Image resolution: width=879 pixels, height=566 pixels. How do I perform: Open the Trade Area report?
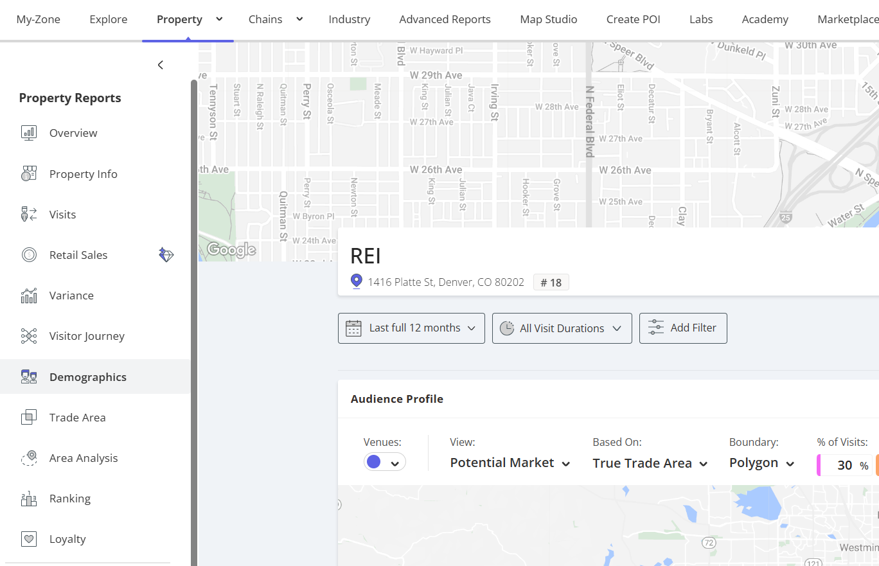coord(78,418)
